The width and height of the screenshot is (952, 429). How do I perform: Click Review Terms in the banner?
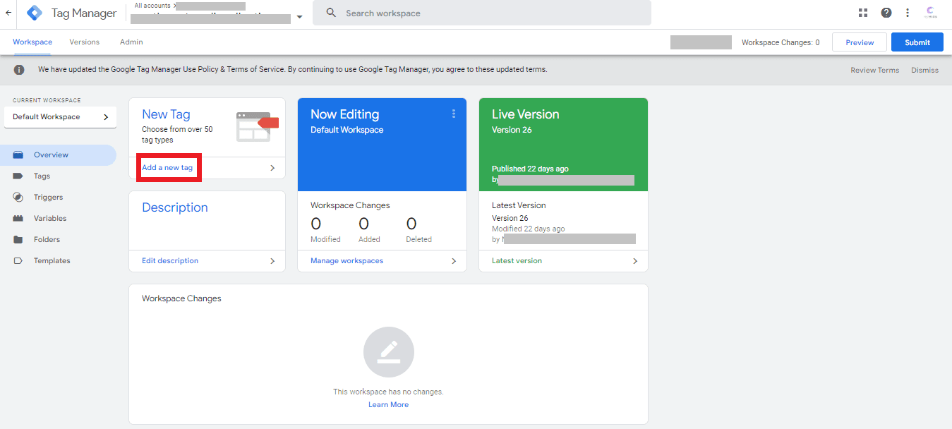tap(874, 70)
